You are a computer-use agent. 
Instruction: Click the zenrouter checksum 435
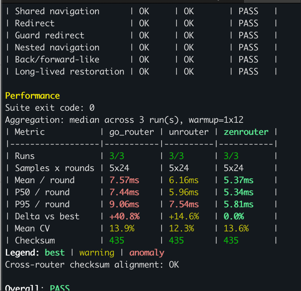[x=231, y=241]
